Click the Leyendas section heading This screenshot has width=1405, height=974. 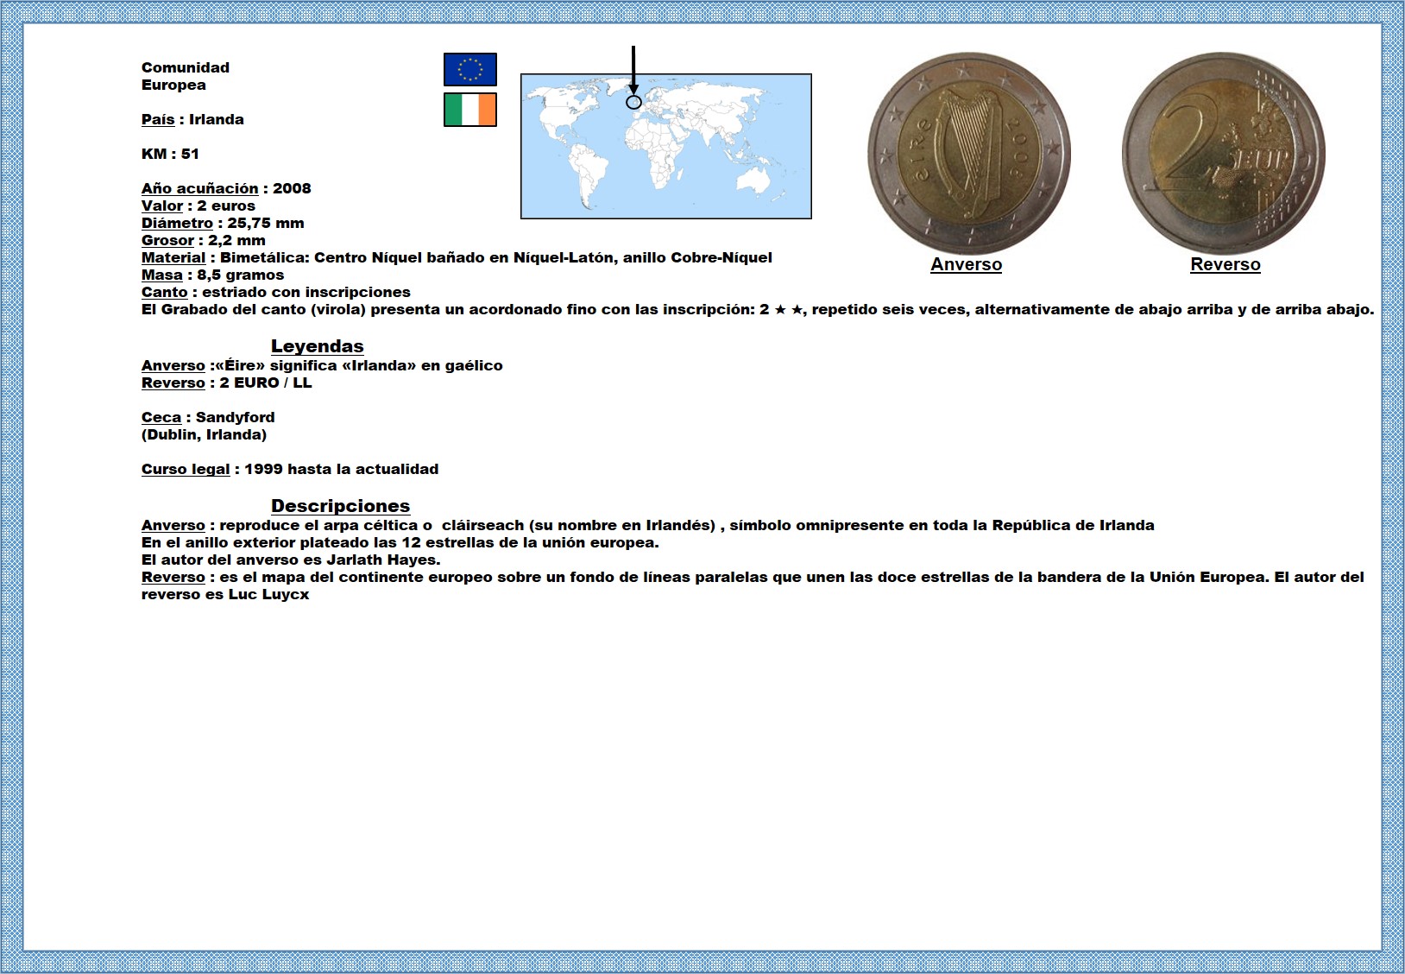tap(318, 346)
